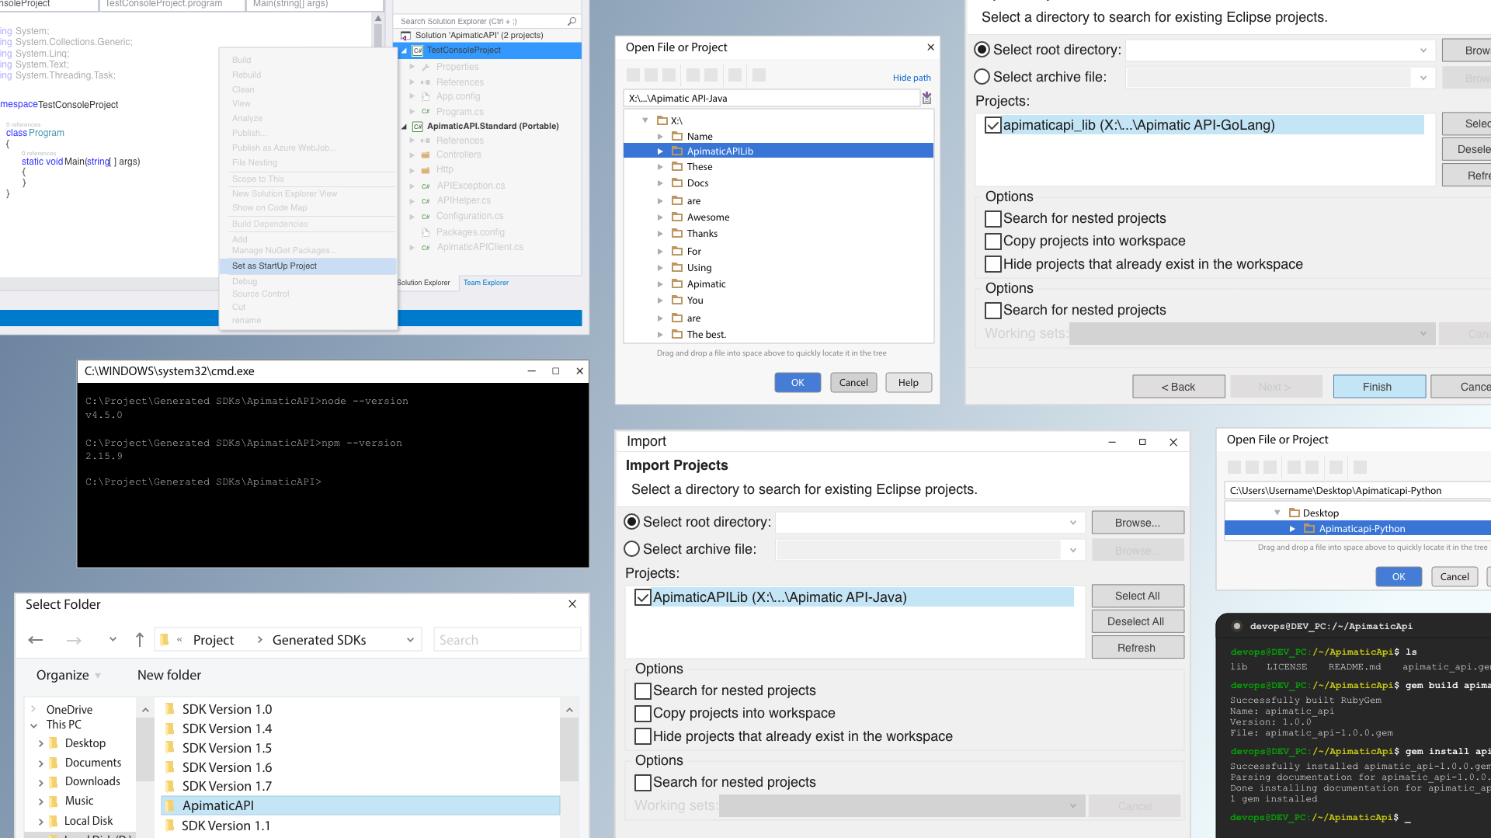Screen dimensions: 1491x838
Task: Choose Manage NuGet Packages... from context menu
Action: coord(284,250)
